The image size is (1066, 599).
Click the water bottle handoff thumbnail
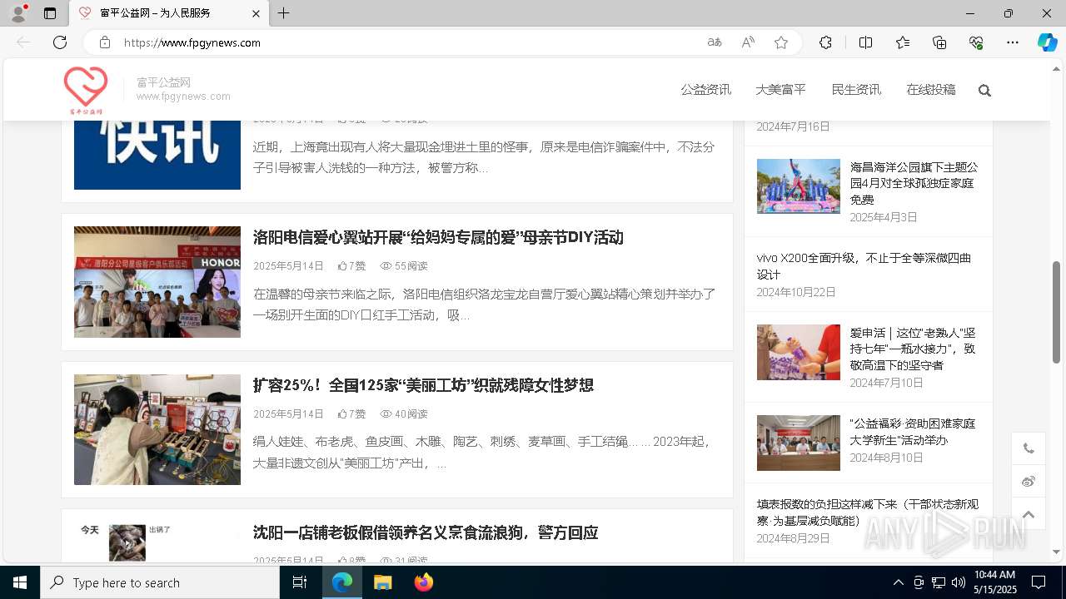pyautogui.click(x=799, y=352)
